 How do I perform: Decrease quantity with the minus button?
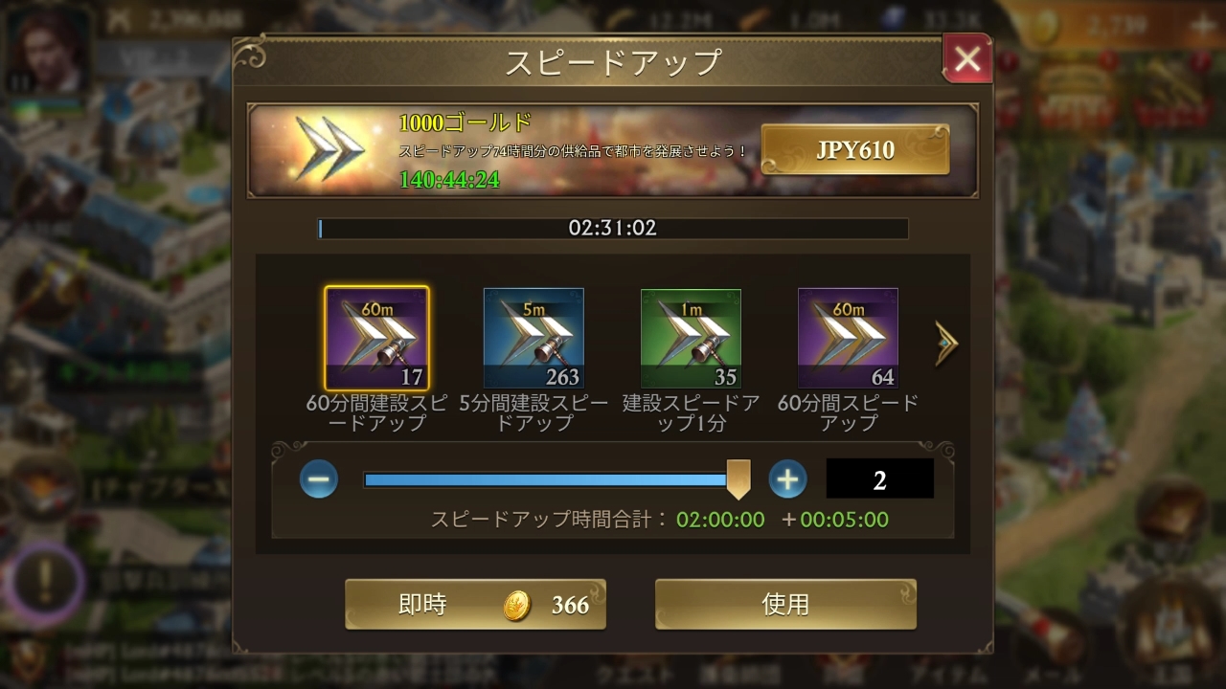[319, 478]
